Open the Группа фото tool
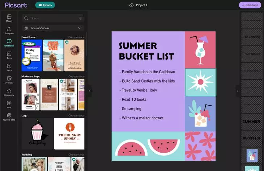264x171 pixels. point(9,117)
